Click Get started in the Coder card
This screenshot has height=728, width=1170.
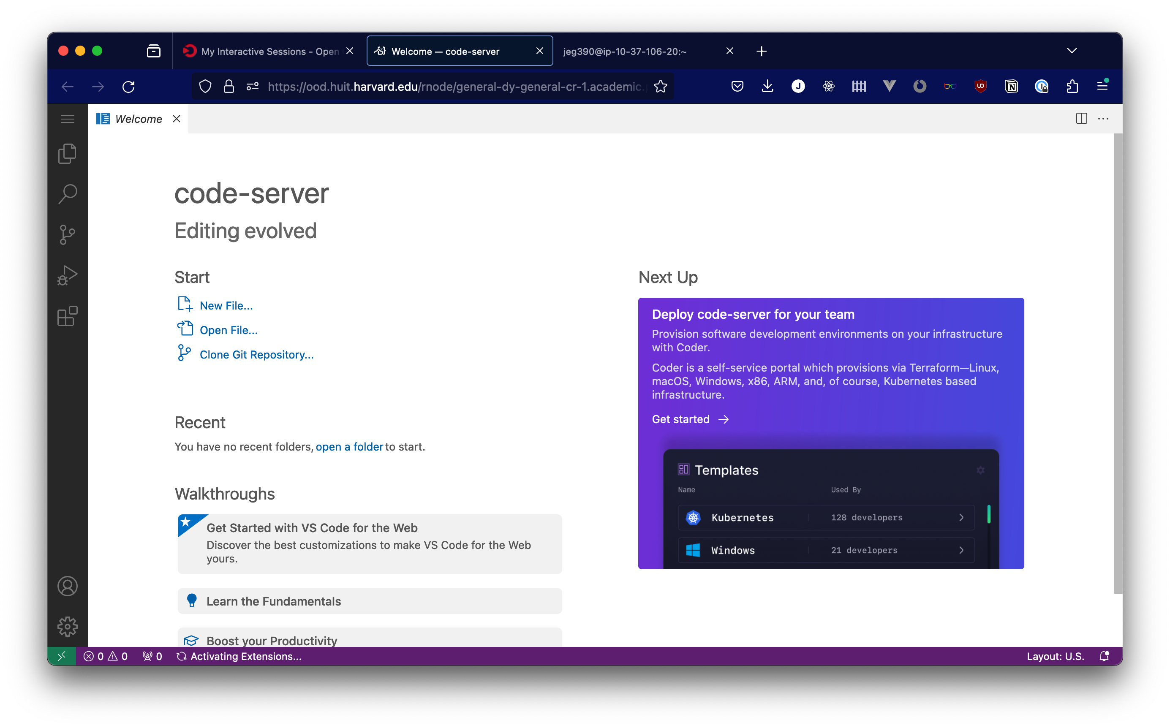pos(690,419)
